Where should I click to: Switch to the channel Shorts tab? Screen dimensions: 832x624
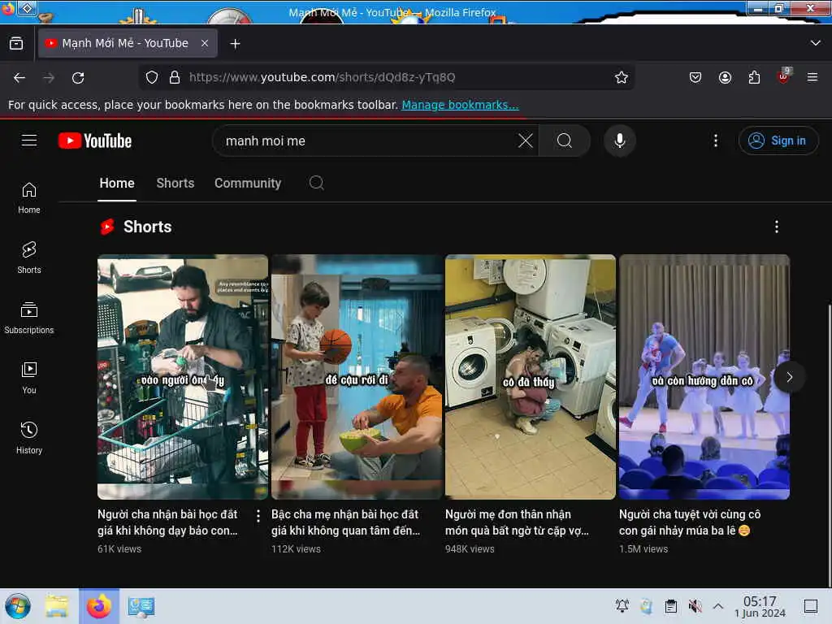(175, 183)
